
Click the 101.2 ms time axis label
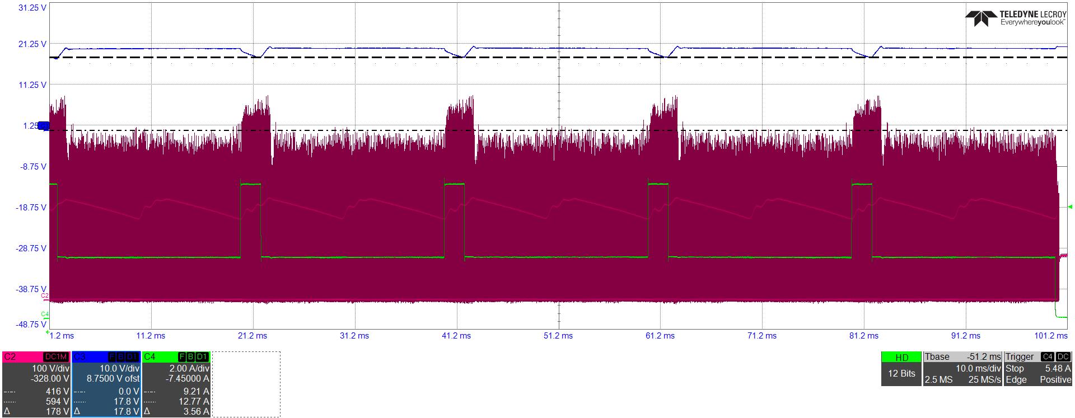point(1051,336)
